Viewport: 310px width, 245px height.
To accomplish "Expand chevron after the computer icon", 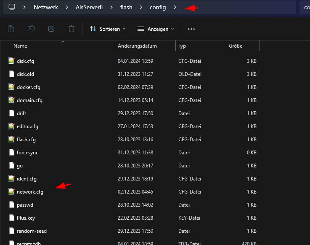I will [24, 7].
